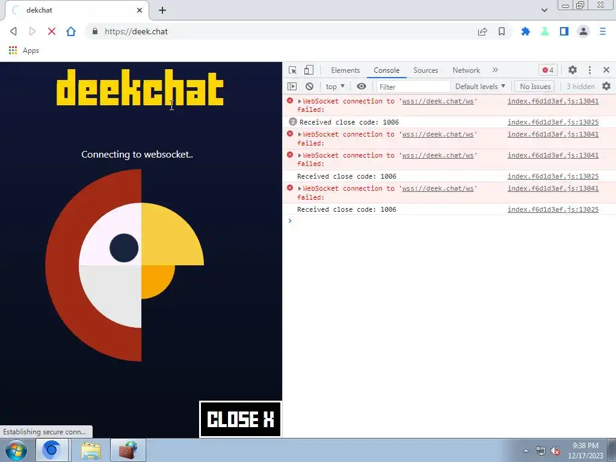Go to the home page icon
The height and width of the screenshot is (462, 616).
(71, 31)
